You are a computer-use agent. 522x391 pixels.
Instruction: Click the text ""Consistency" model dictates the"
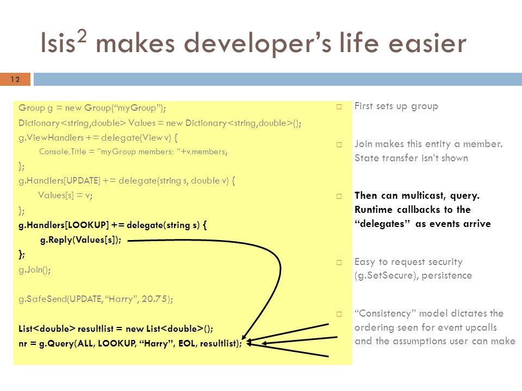click(429, 313)
